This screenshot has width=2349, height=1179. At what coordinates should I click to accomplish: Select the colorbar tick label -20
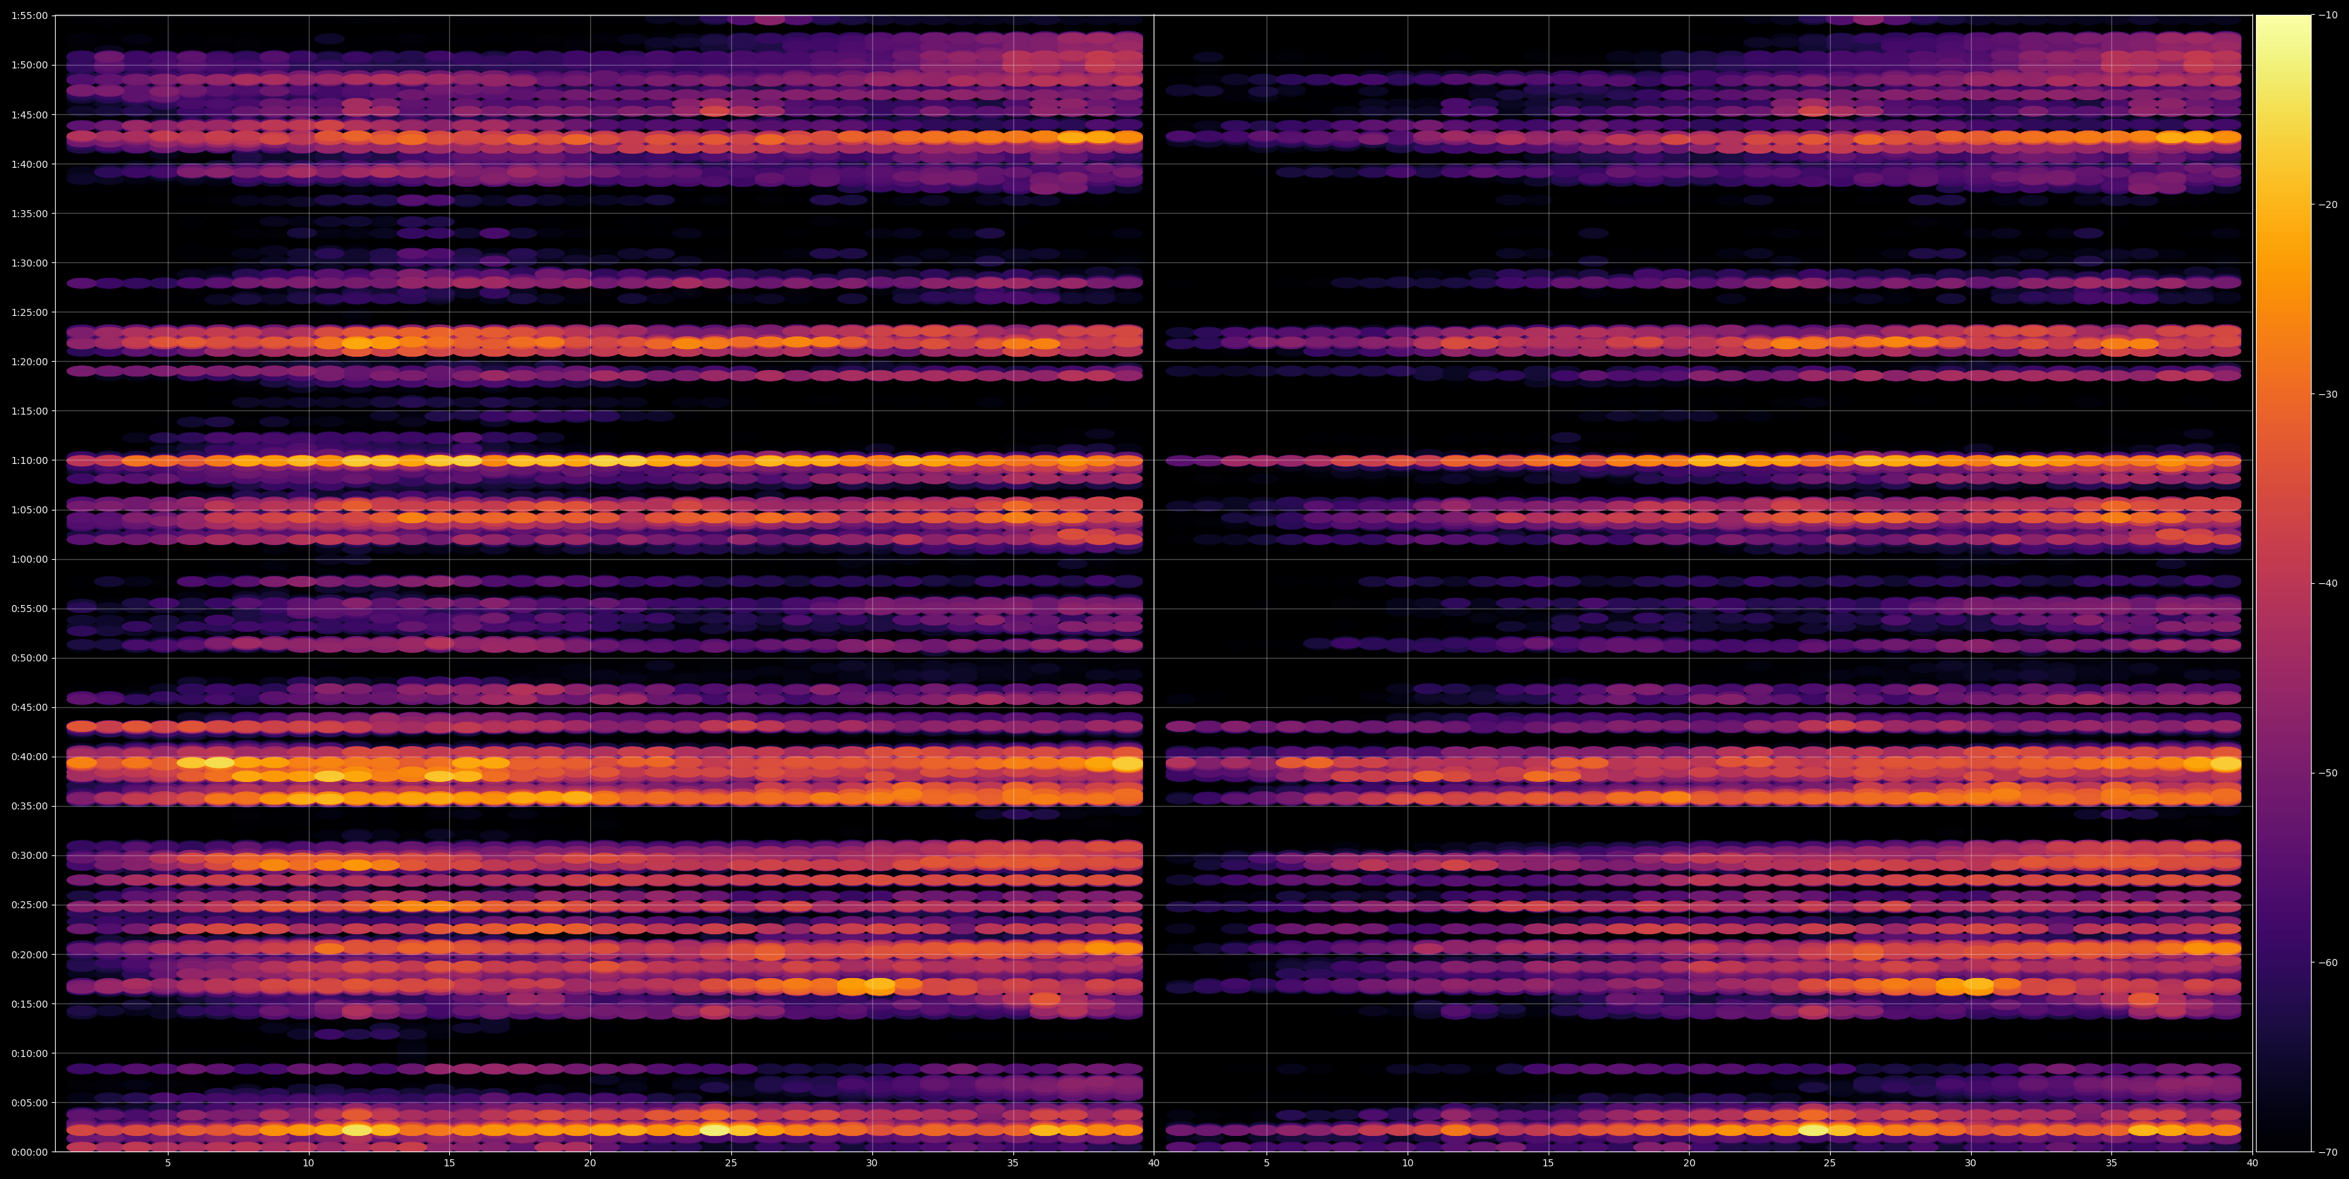(x=2328, y=205)
